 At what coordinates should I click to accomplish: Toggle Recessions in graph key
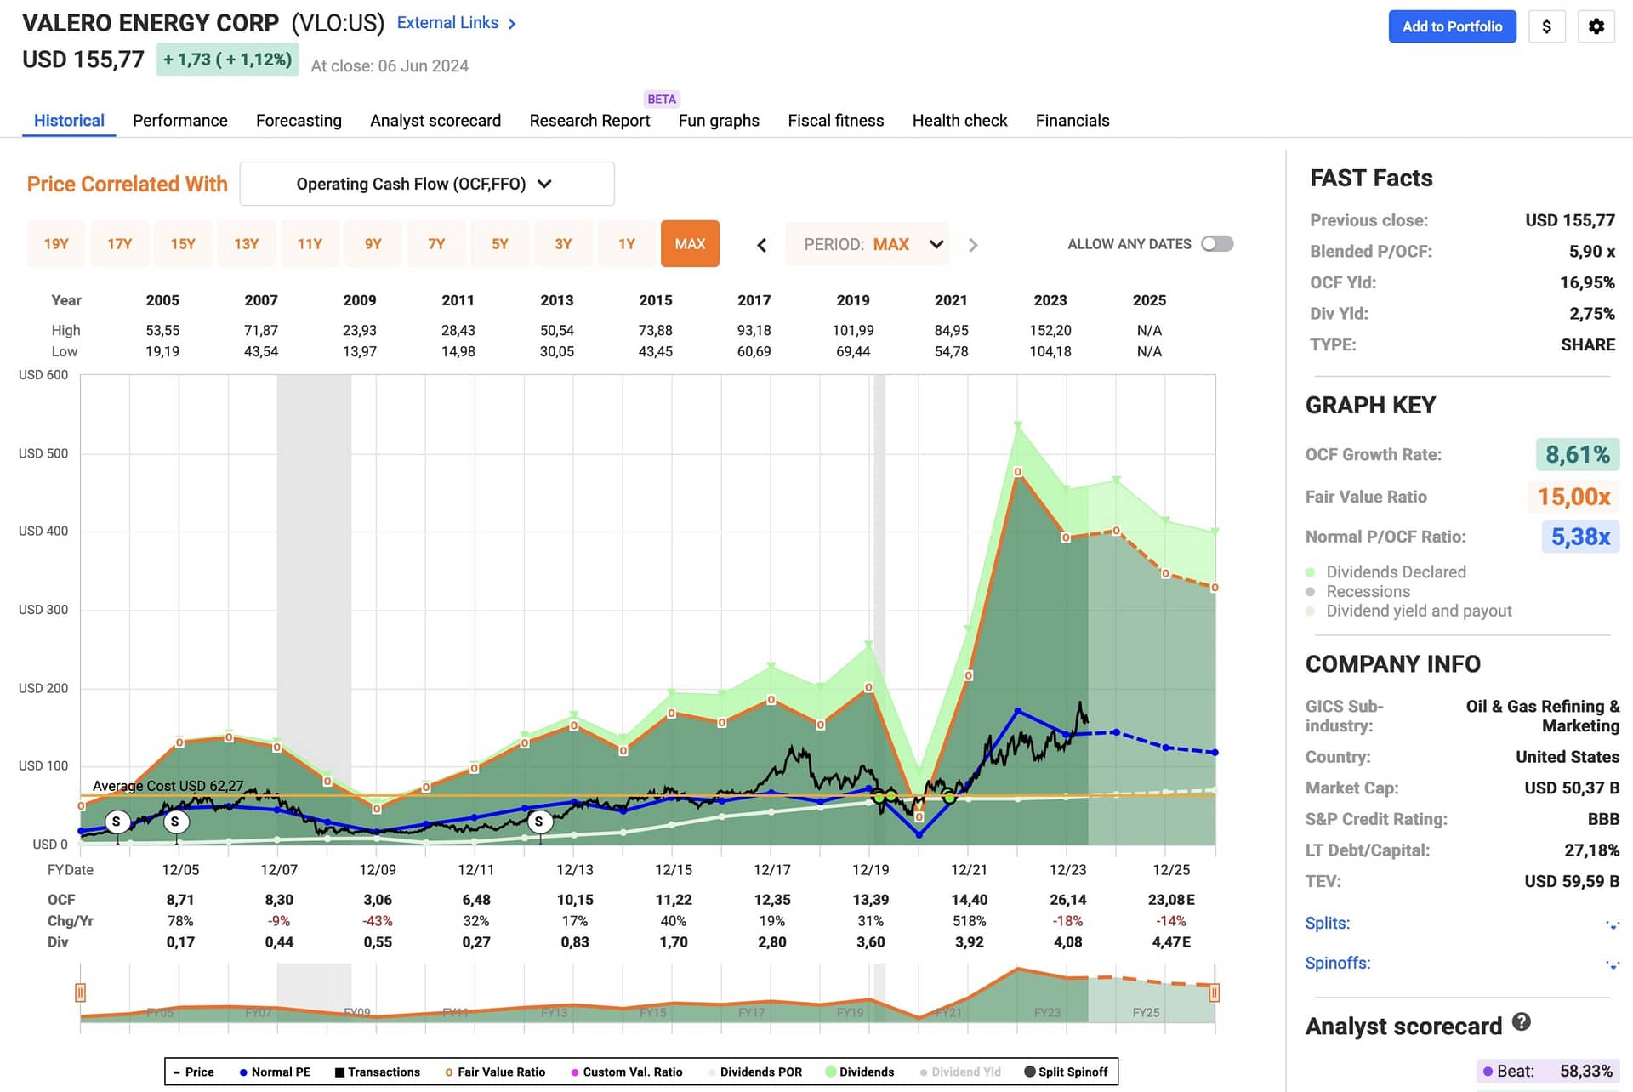[1358, 591]
